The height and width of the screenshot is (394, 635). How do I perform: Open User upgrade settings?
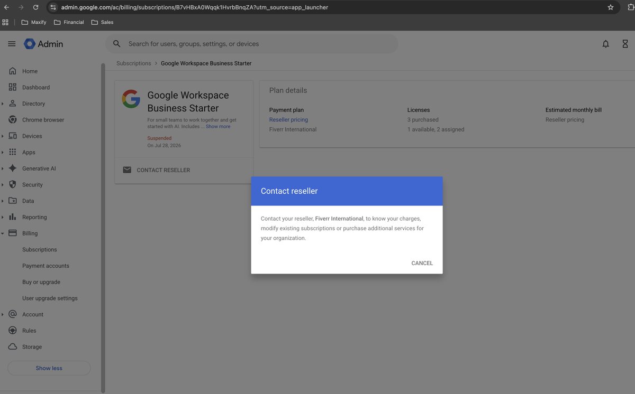pyautogui.click(x=50, y=298)
